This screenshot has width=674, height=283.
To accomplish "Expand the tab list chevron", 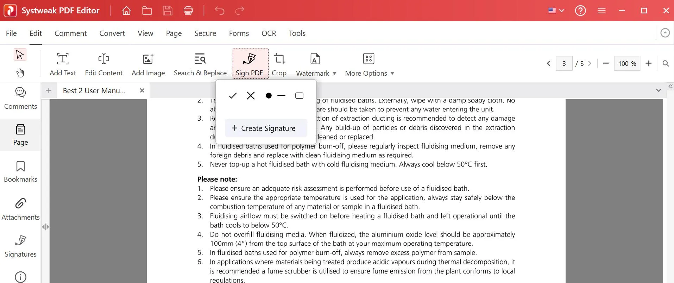I will pos(659,90).
